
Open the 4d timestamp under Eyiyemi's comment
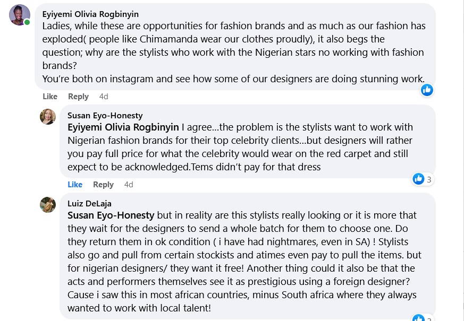(x=104, y=97)
